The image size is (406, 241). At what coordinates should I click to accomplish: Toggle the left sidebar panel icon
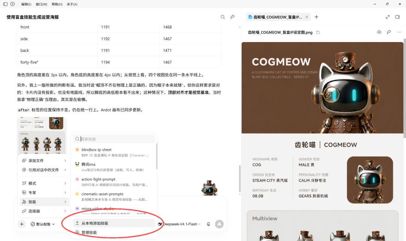click(x=5, y=4)
